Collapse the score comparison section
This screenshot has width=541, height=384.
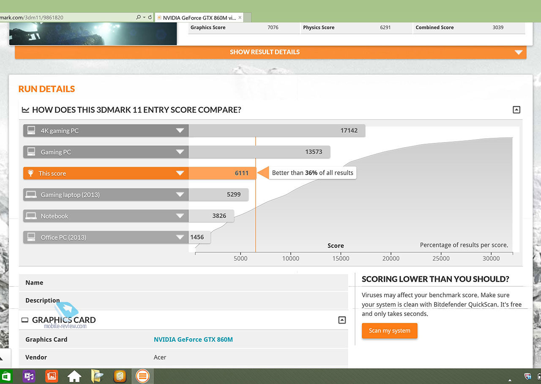pos(516,110)
